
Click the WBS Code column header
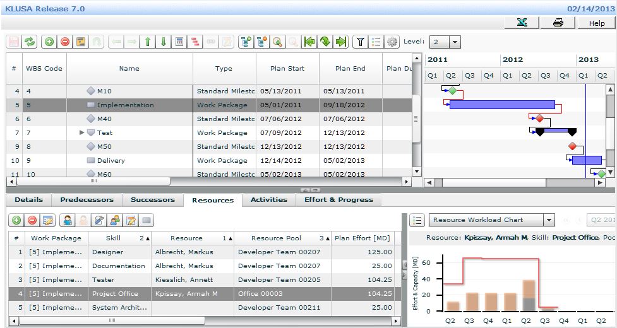coord(44,68)
